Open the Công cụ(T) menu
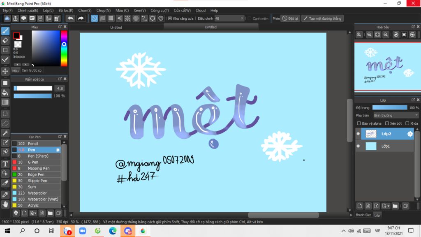Viewport: 421px width, 237px height. [x=160, y=10]
